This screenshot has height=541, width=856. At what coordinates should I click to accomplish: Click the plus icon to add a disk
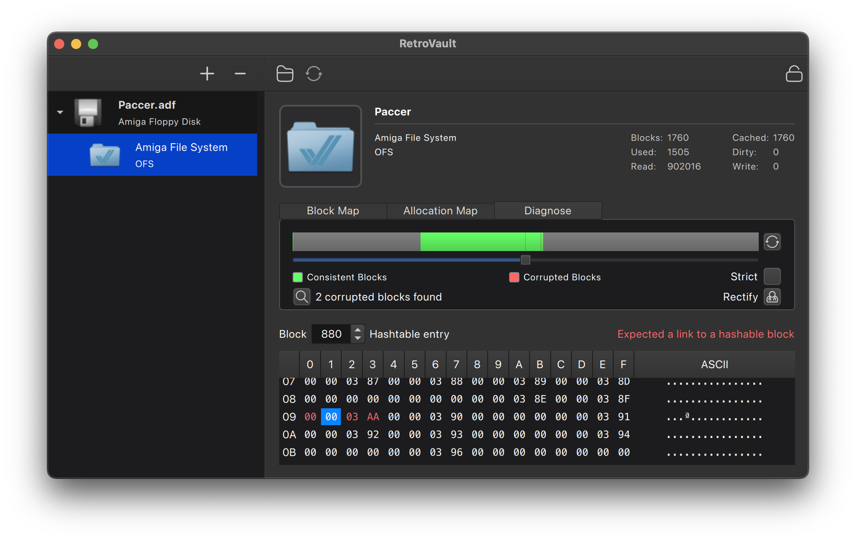click(207, 74)
